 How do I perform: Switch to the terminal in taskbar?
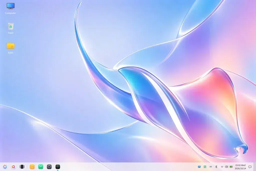(58, 167)
